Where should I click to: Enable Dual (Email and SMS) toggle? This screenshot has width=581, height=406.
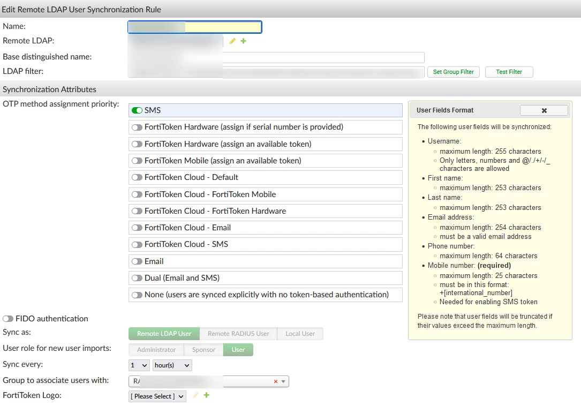pos(137,278)
